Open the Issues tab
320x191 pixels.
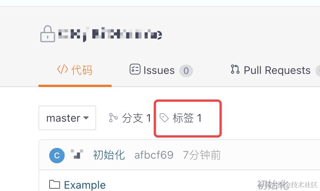(x=161, y=70)
